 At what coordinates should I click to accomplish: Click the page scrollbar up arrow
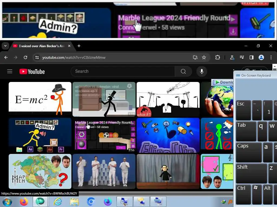275,67
